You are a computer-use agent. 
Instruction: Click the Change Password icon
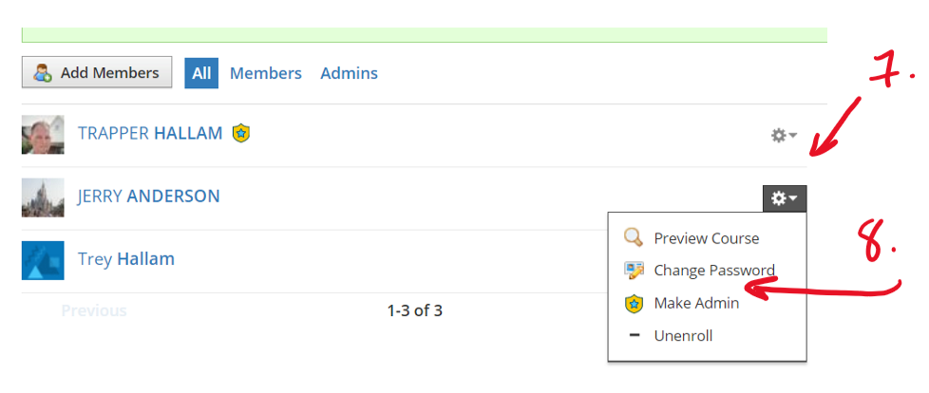634,271
